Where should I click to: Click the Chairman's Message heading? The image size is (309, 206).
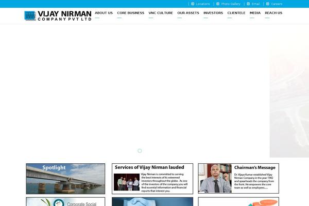coord(254,167)
